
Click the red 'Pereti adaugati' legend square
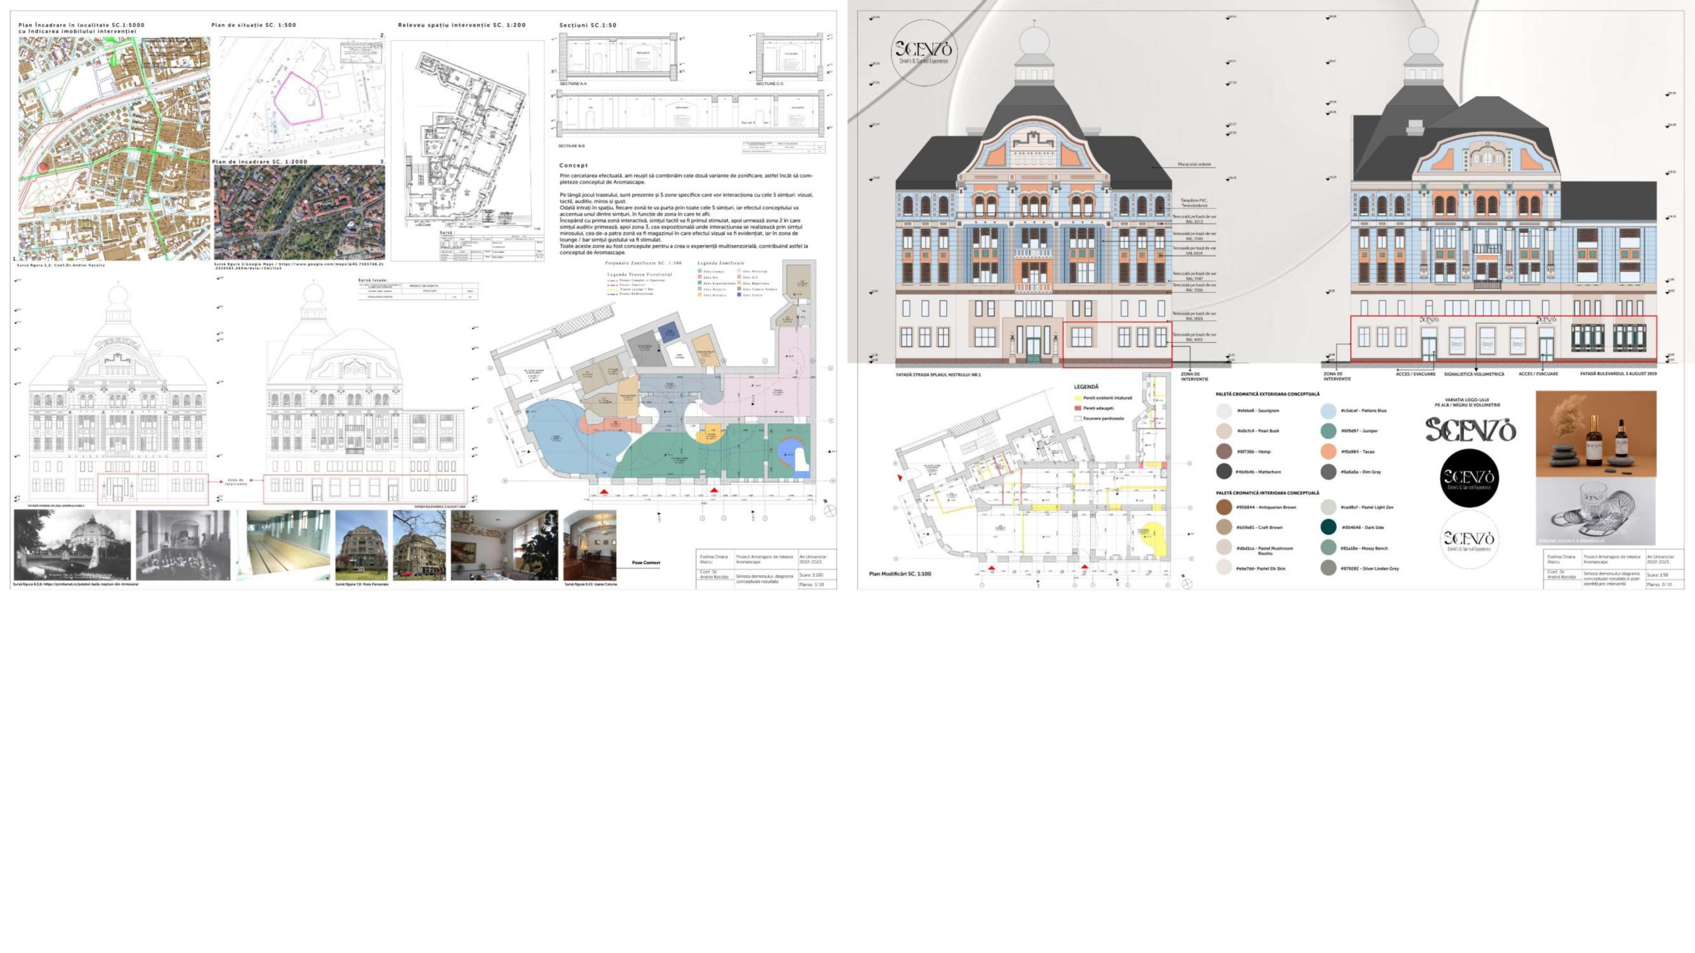[x=1078, y=408]
